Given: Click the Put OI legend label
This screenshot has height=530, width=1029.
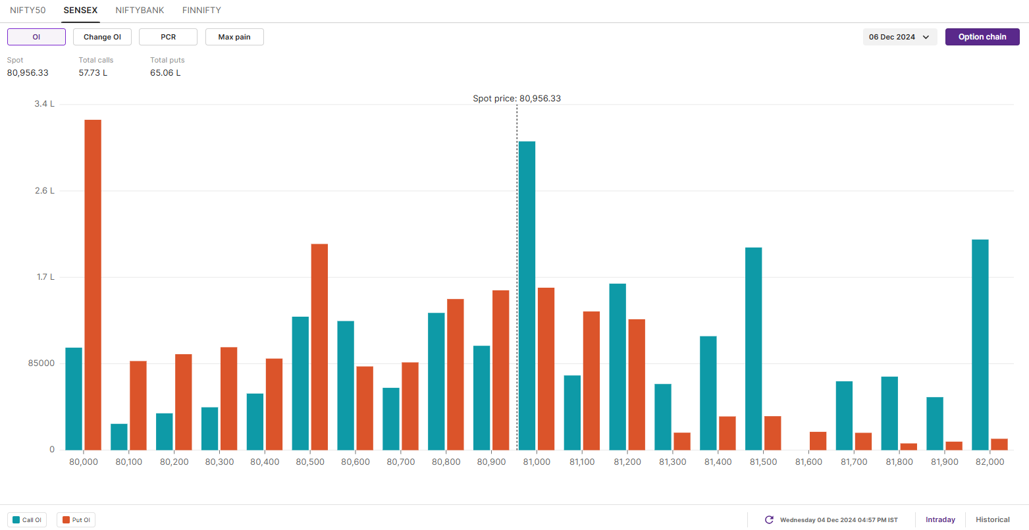Looking at the screenshot, I should point(81,520).
